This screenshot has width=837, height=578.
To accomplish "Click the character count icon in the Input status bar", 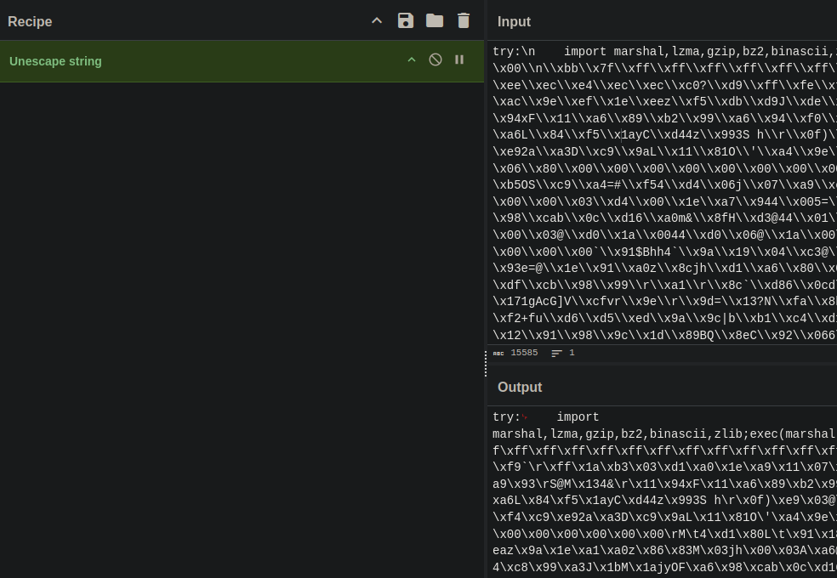I will (x=498, y=353).
